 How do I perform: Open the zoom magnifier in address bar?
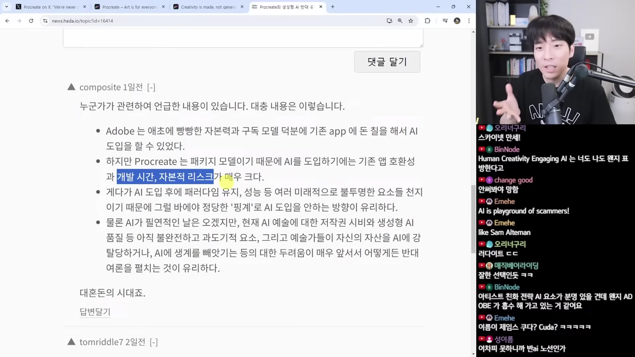pyautogui.click(x=400, y=21)
